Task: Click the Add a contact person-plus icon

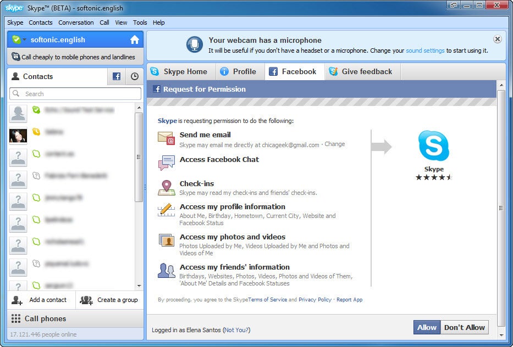Action: [x=16, y=300]
